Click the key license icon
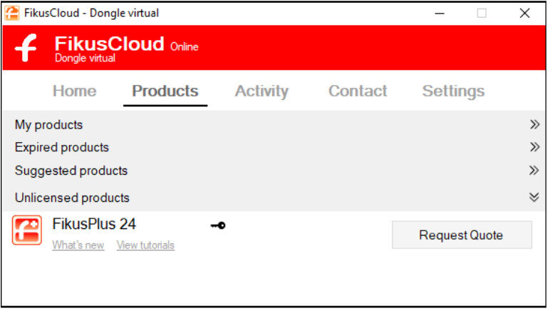This screenshot has height=309, width=548. (x=218, y=226)
